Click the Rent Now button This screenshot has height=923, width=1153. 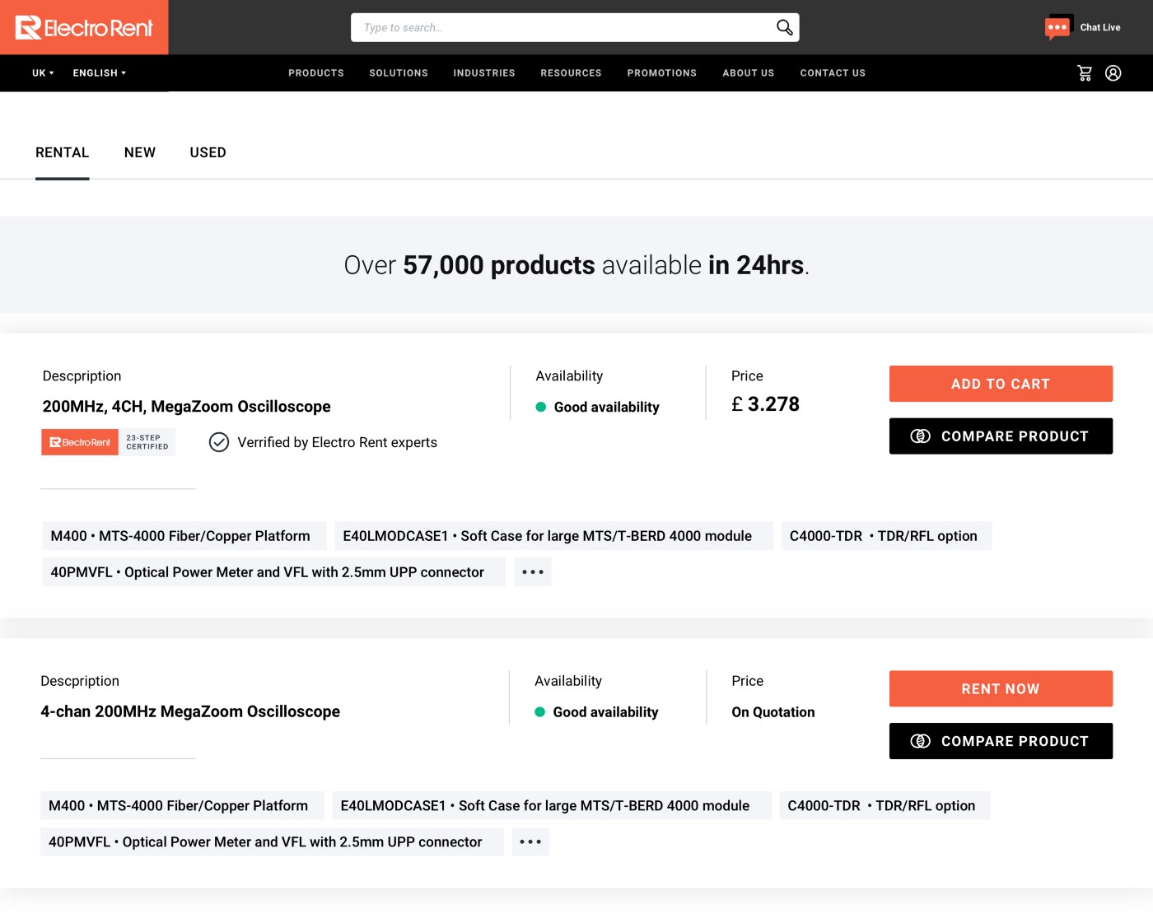tap(1001, 689)
